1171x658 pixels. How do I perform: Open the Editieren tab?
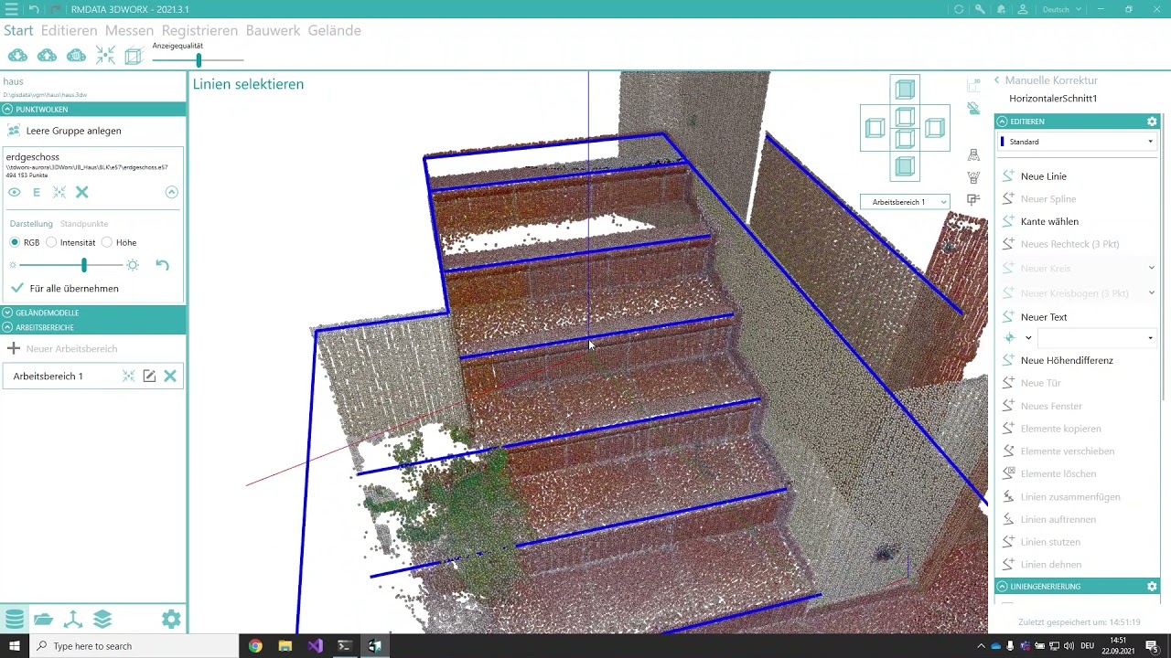69,30
